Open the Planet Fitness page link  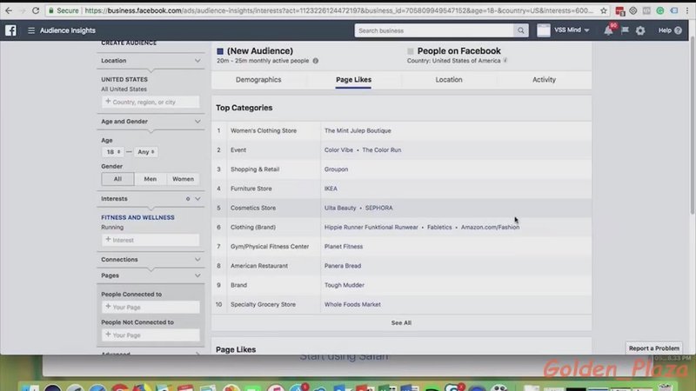click(x=344, y=247)
